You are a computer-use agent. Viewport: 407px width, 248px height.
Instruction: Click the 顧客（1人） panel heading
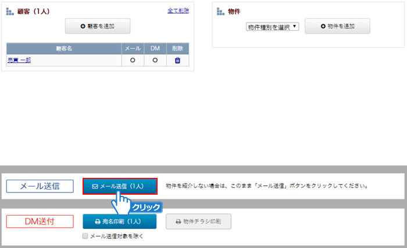tap(33, 12)
